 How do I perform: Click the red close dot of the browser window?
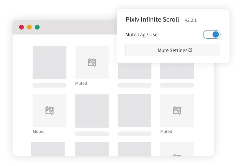(22, 27)
